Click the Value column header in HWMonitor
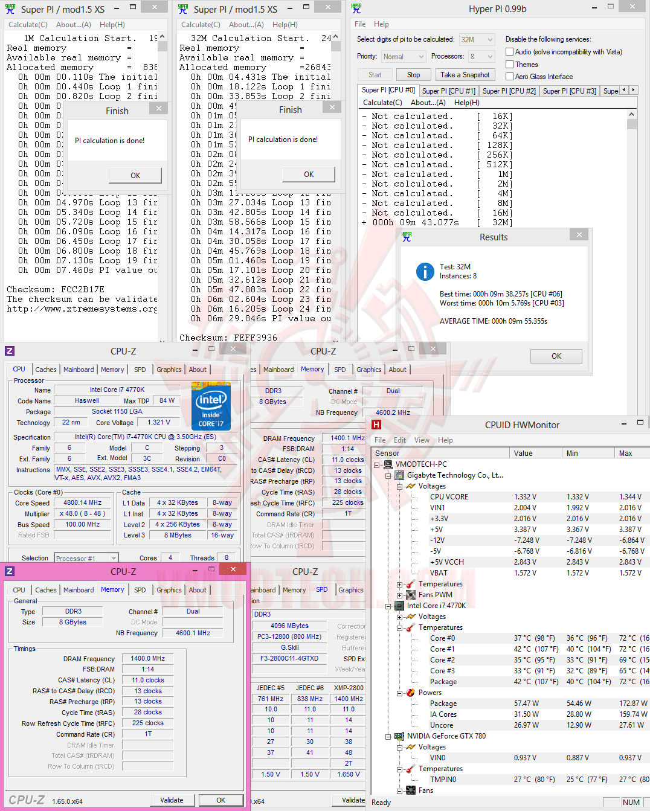This screenshot has height=811, width=650. pyautogui.click(x=536, y=454)
